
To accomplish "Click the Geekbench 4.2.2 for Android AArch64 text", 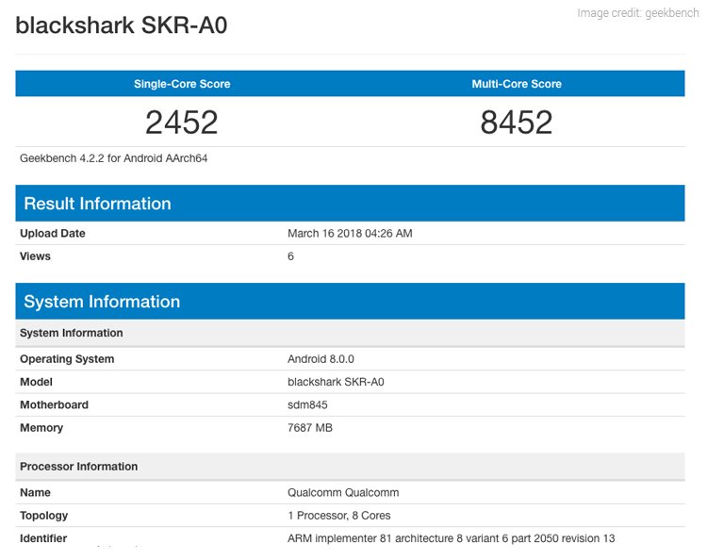I will click(x=113, y=158).
